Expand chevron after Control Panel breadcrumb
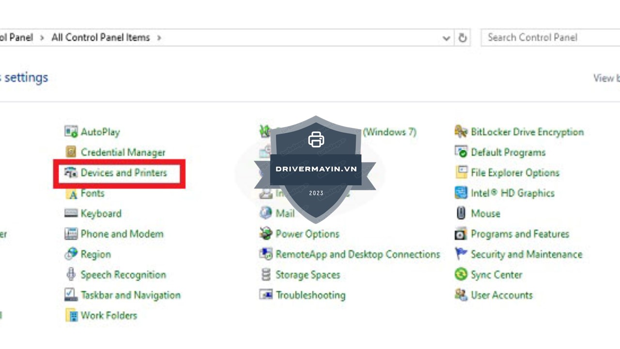Image resolution: width=620 pixels, height=349 pixels. click(42, 38)
